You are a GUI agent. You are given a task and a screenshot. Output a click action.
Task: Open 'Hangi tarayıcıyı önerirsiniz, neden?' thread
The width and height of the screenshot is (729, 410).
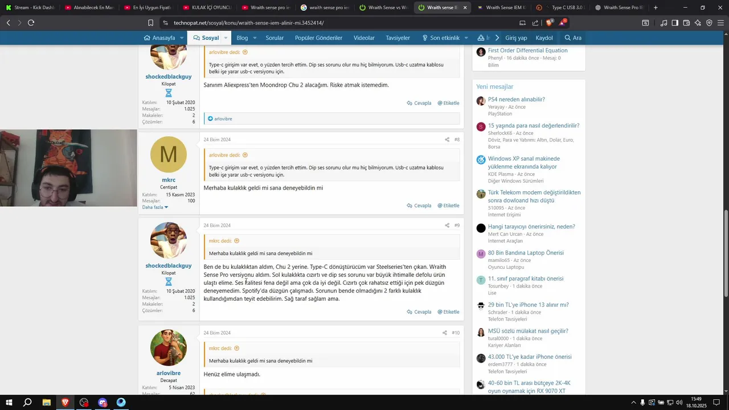click(x=531, y=227)
